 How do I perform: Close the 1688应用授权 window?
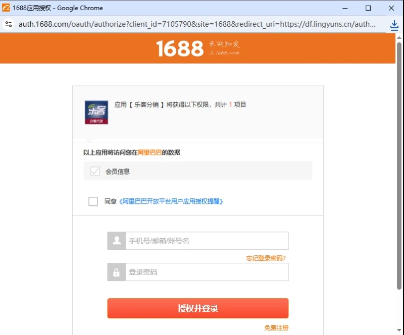click(x=391, y=8)
